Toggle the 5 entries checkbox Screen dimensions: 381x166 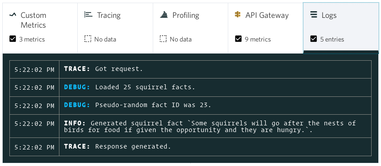click(x=314, y=39)
